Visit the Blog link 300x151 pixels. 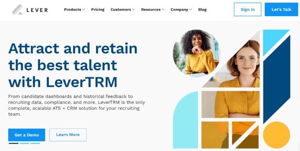pos(202,9)
